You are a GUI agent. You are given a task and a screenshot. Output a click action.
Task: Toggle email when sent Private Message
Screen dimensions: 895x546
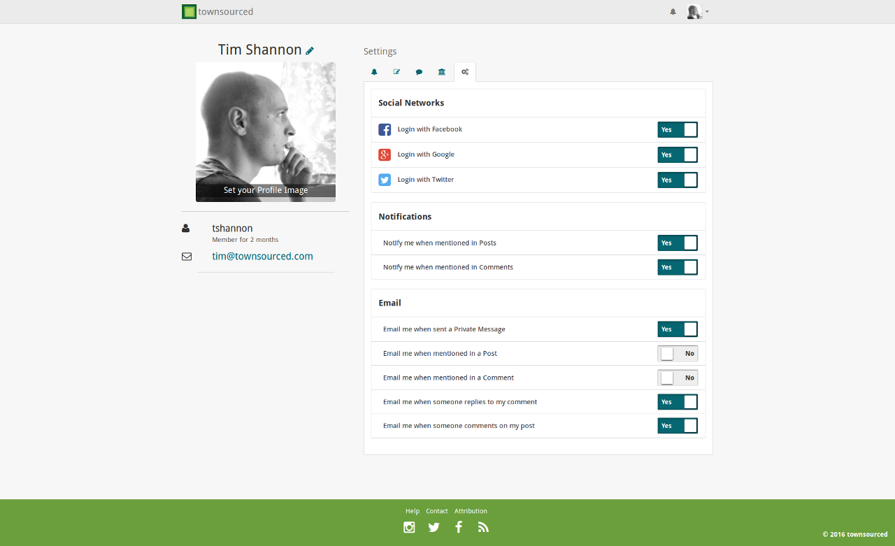point(678,329)
